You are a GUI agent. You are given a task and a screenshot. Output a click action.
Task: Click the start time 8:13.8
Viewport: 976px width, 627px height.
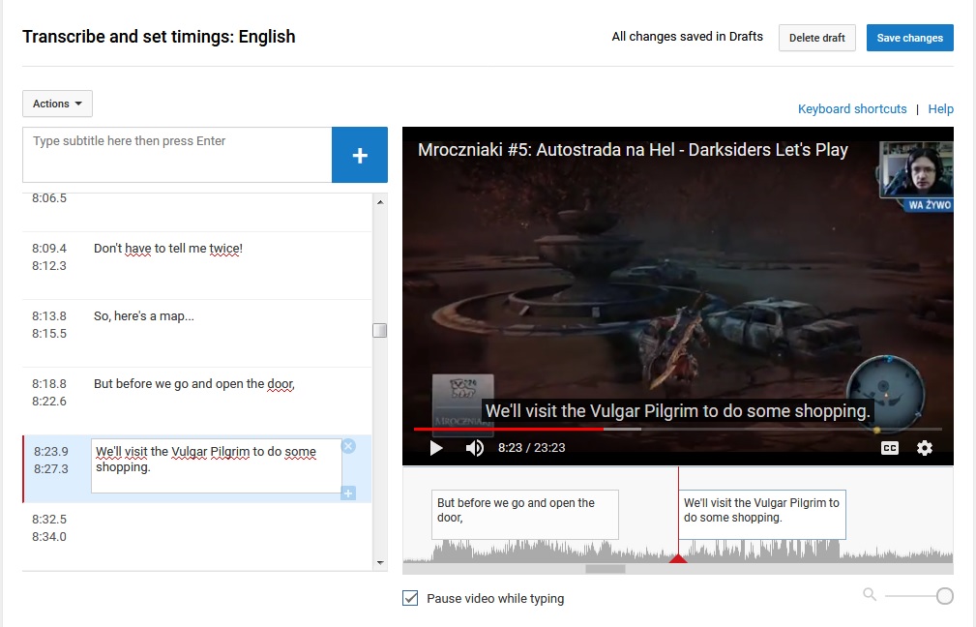click(x=49, y=316)
